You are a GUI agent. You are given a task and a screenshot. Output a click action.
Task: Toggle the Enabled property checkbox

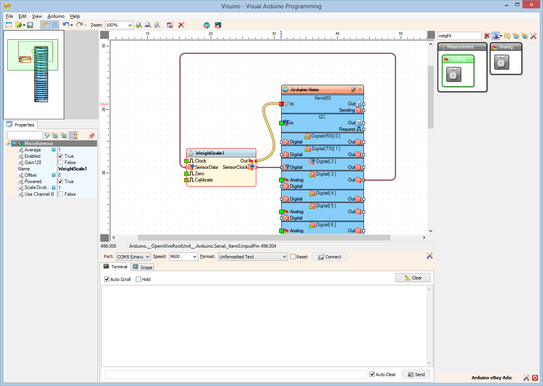pyautogui.click(x=61, y=156)
